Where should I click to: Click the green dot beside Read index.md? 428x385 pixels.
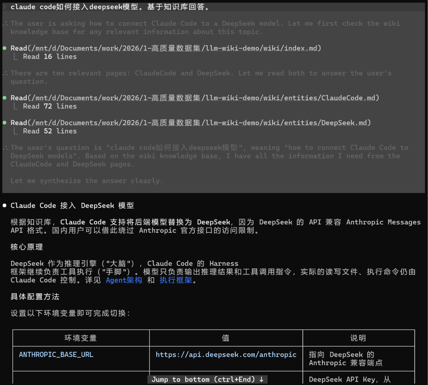coord(4,48)
